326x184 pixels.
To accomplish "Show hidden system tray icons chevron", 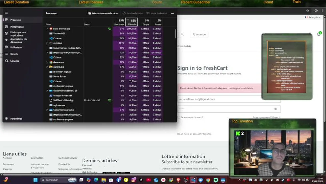I will pyautogui.click(x=239, y=180).
